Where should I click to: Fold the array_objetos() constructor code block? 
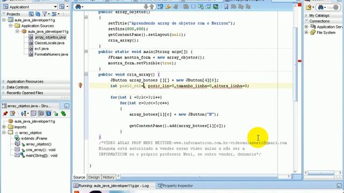click(86, 17)
